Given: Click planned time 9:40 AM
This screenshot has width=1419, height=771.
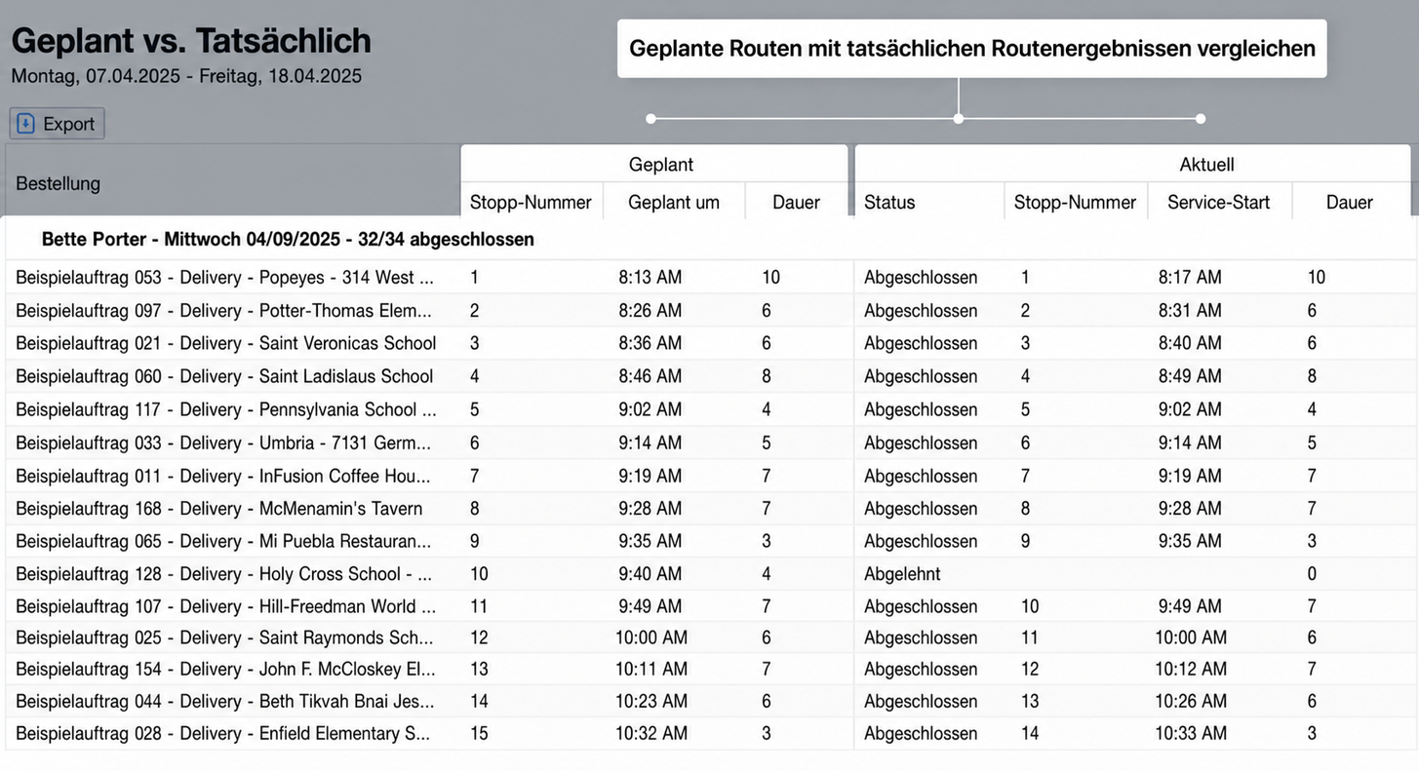Looking at the screenshot, I should point(650,574).
